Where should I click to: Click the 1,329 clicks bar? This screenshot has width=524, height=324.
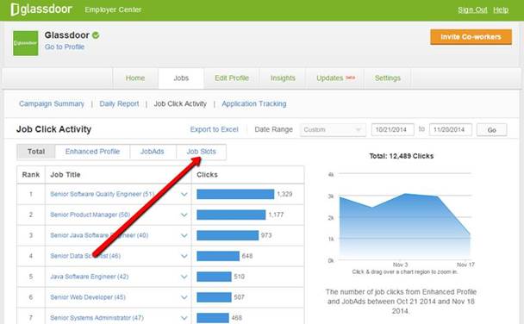click(x=235, y=194)
